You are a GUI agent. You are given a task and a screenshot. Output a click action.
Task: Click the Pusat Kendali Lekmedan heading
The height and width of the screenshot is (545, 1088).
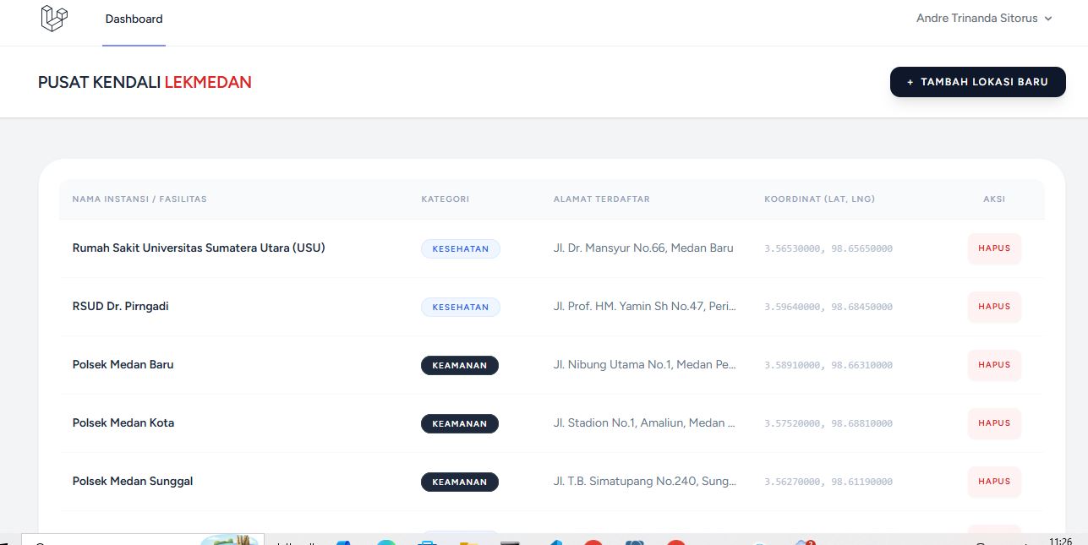point(145,83)
